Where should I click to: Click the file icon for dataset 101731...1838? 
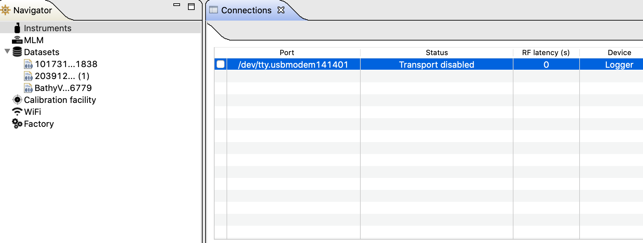point(29,64)
